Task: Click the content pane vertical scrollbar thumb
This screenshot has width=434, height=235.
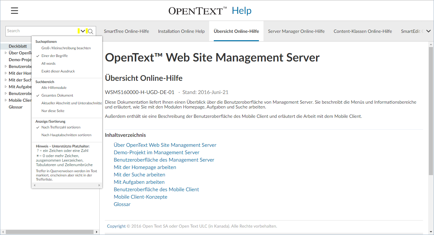Action: (x=431, y=111)
